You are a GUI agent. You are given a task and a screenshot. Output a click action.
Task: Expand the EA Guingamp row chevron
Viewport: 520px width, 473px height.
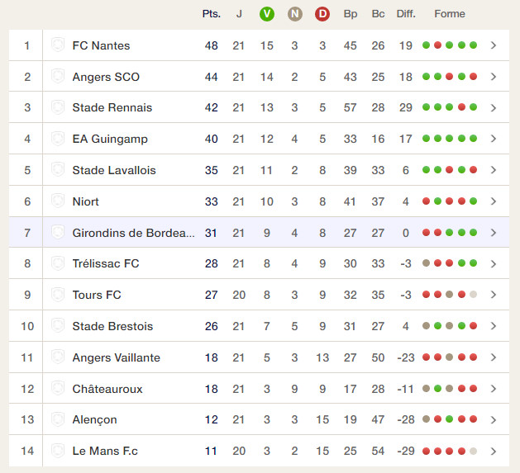[x=494, y=139]
